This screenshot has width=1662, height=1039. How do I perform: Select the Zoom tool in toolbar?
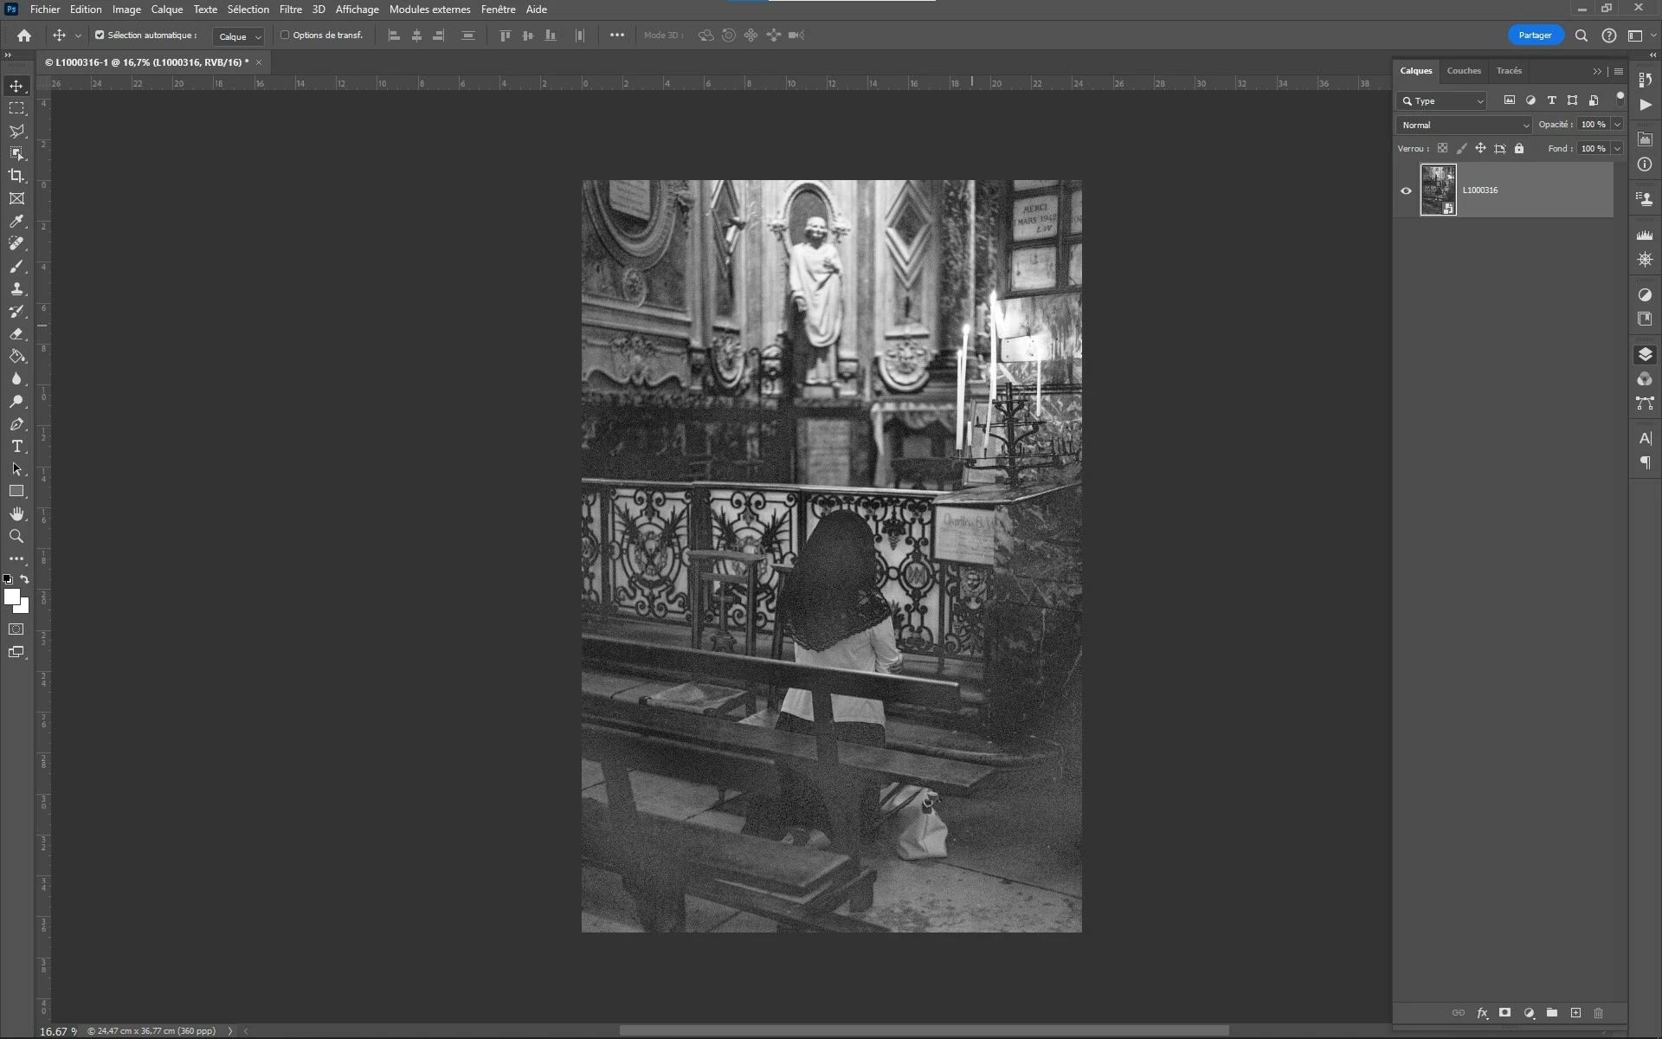pyautogui.click(x=16, y=537)
